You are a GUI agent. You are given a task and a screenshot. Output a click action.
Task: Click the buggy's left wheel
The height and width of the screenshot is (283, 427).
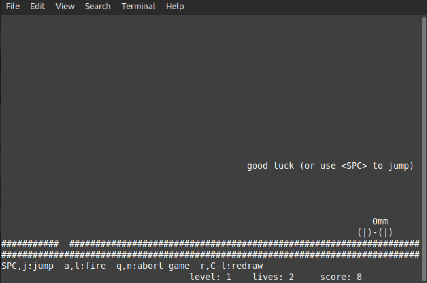point(364,233)
